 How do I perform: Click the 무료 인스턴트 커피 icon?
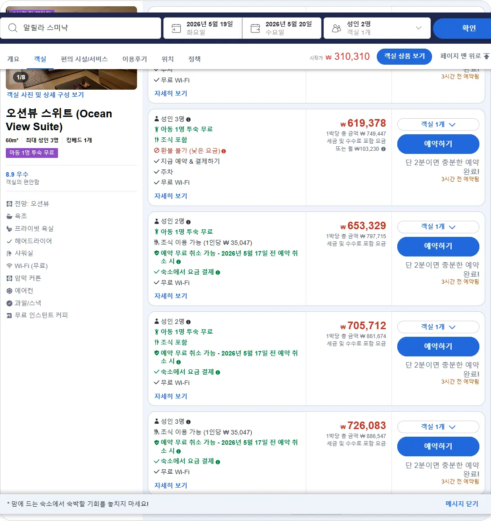tap(9, 315)
